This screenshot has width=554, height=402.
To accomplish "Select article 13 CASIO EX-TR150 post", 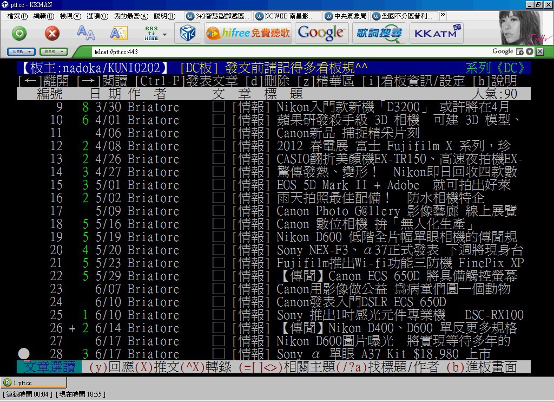I will [x=273, y=159].
